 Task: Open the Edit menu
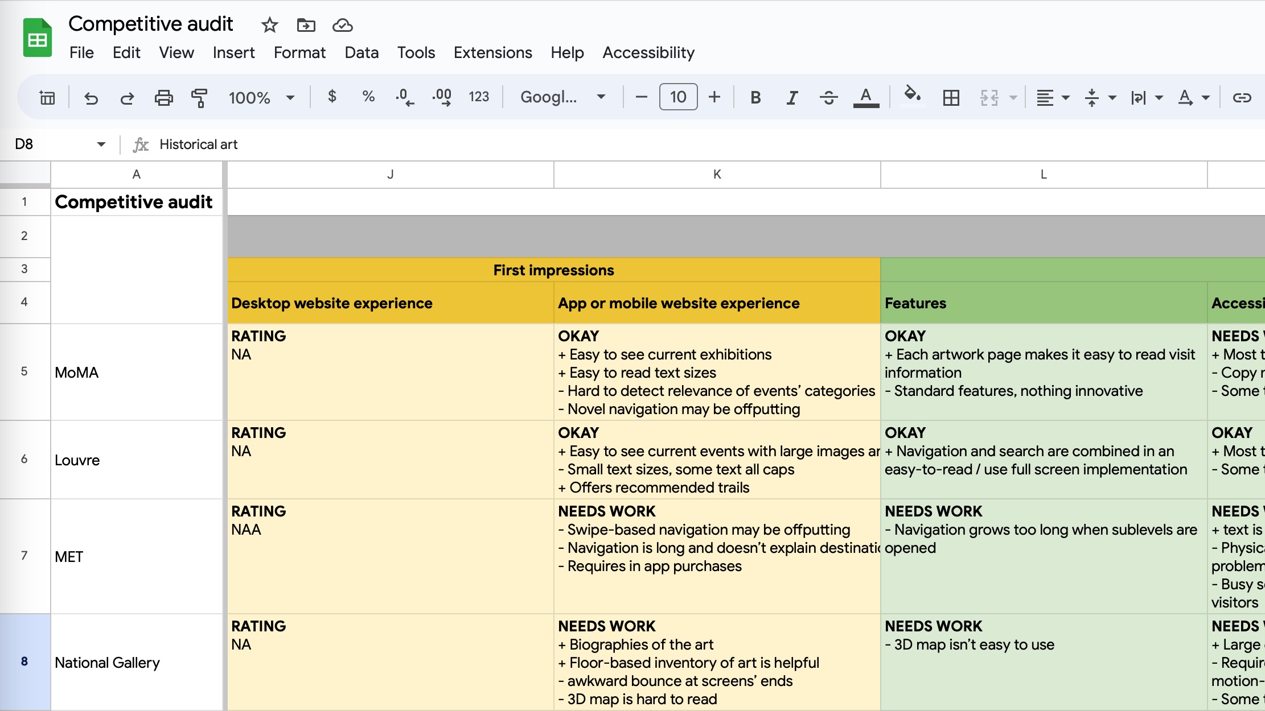click(x=126, y=53)
